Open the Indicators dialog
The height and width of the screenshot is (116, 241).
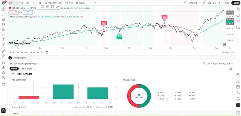tap(51, 3)
